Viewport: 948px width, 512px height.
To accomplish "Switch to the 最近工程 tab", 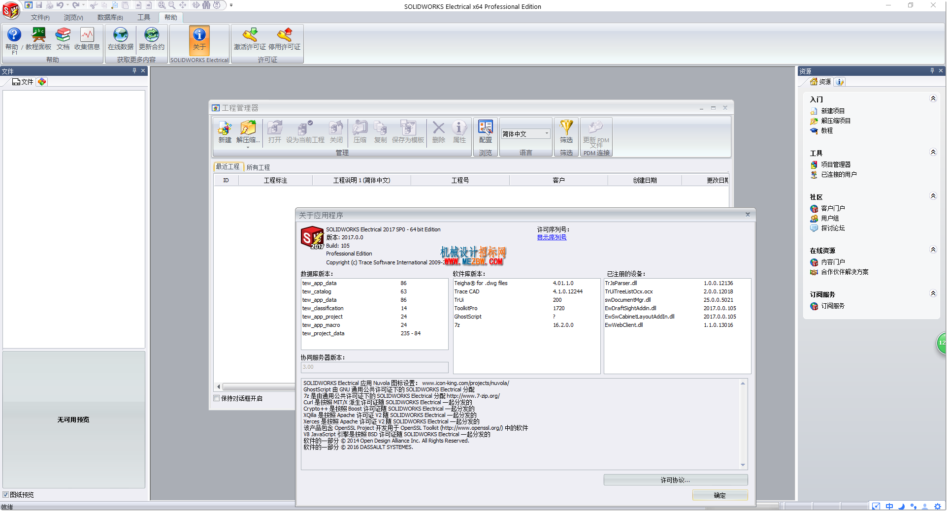I will tap(228, 167).
